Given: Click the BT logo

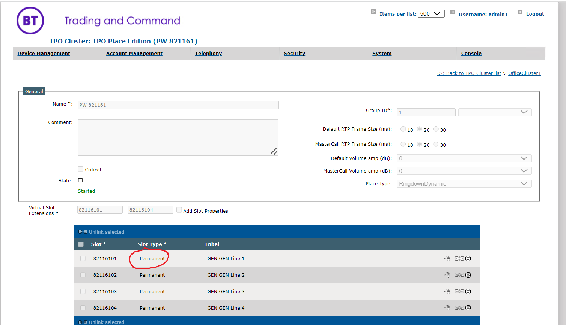Looking at the screenshot, I should click(x=30, y=21).
